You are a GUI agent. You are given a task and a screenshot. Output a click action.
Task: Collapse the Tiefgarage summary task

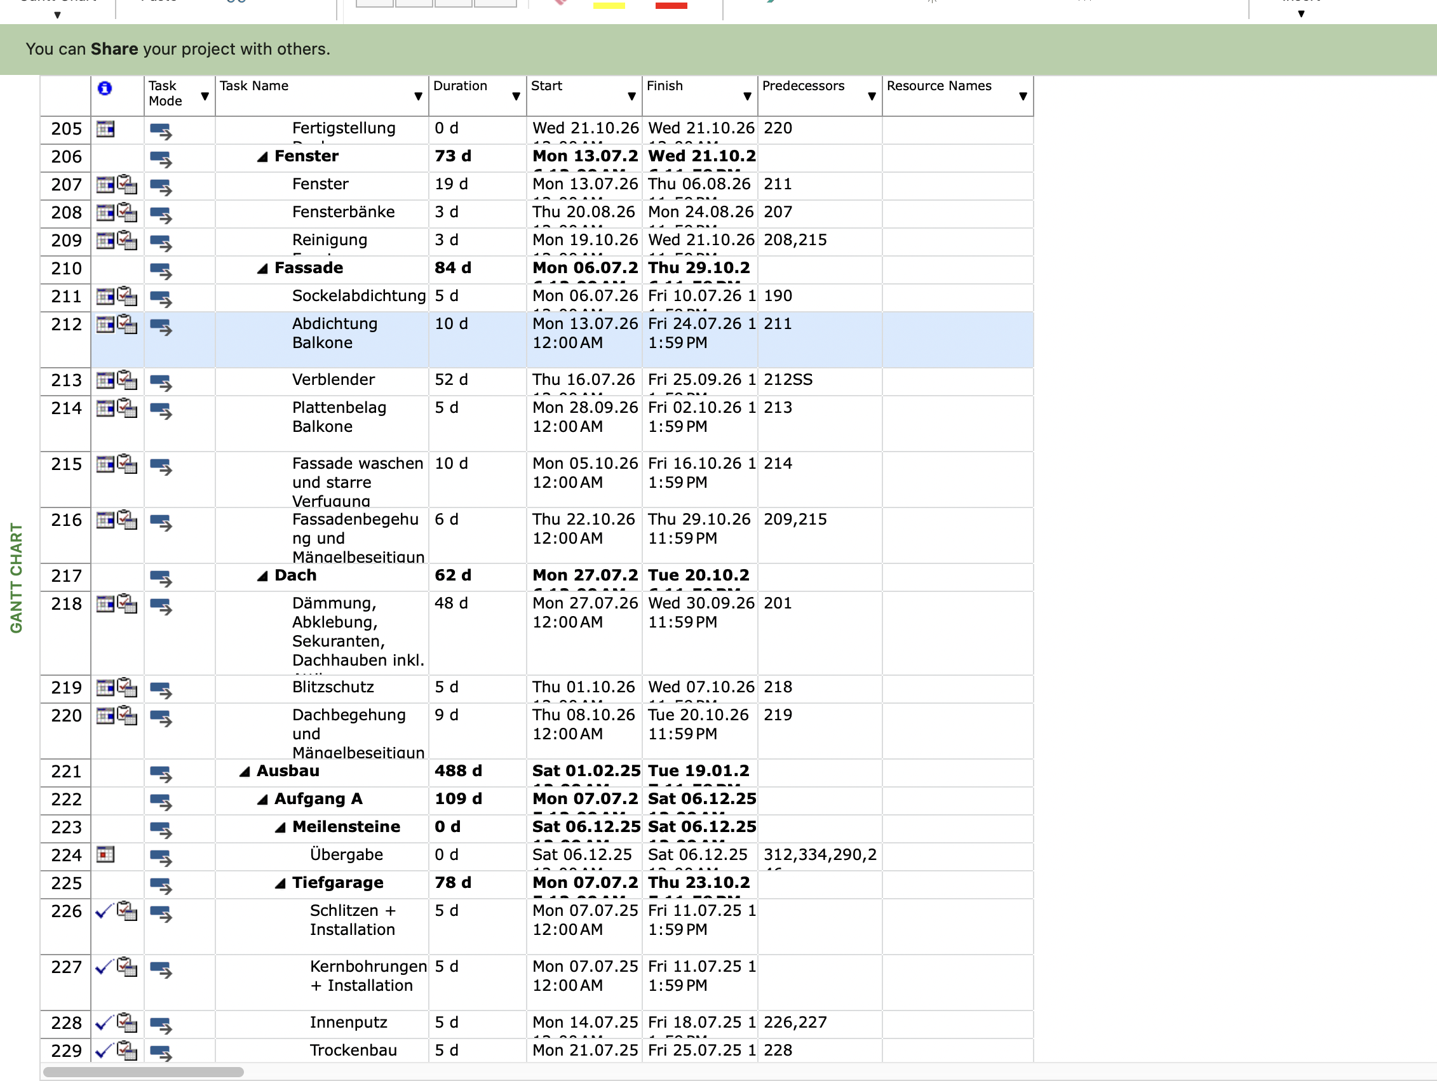[x=280, y=883]
